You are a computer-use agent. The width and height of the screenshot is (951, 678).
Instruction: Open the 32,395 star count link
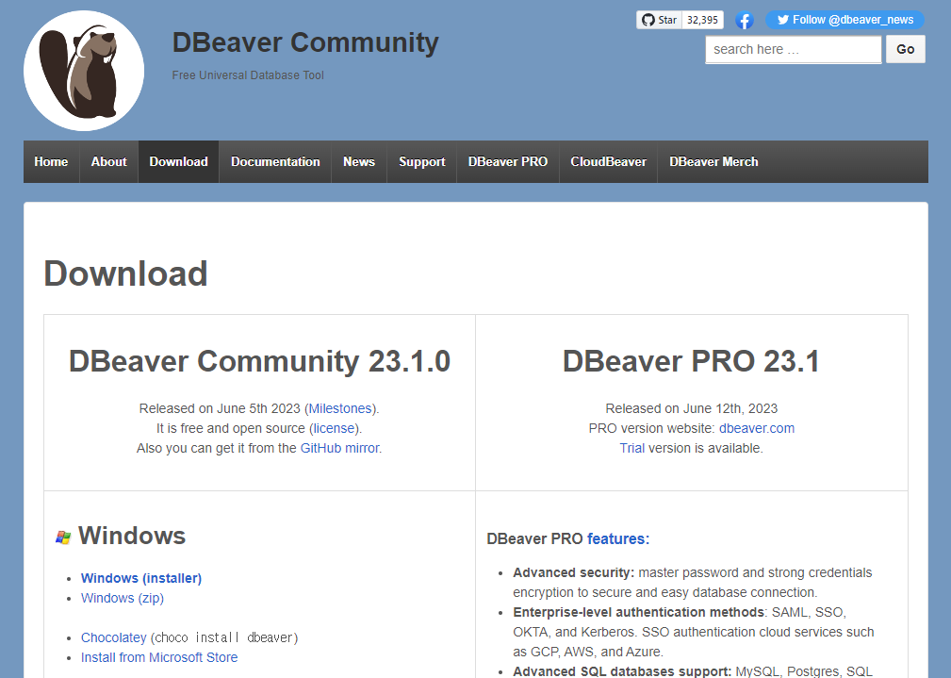click(x=702, y=20)
